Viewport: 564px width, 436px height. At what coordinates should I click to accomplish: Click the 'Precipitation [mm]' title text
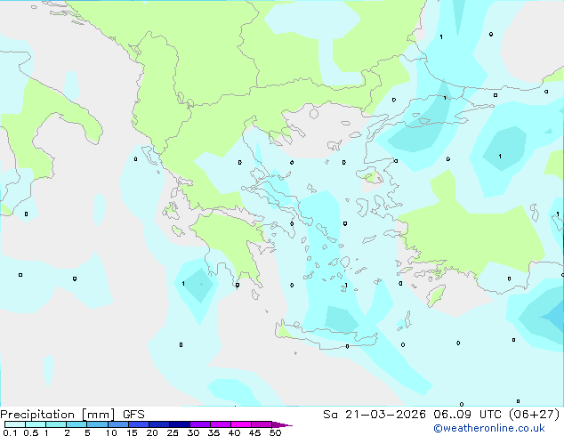point(58,415)
